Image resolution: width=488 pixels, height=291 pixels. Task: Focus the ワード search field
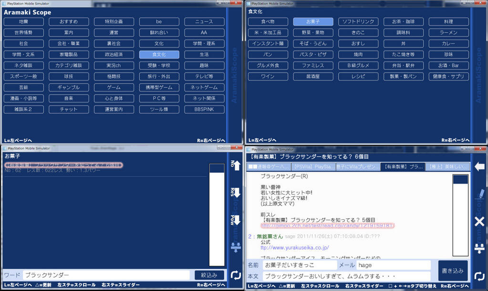[106, 275]
